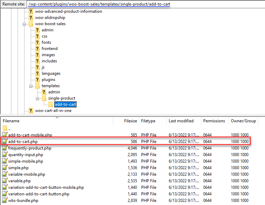This screenshot has height=205, width=265.
Task: Select the woo-alidropship folder
Action: [x=50, y=18]
